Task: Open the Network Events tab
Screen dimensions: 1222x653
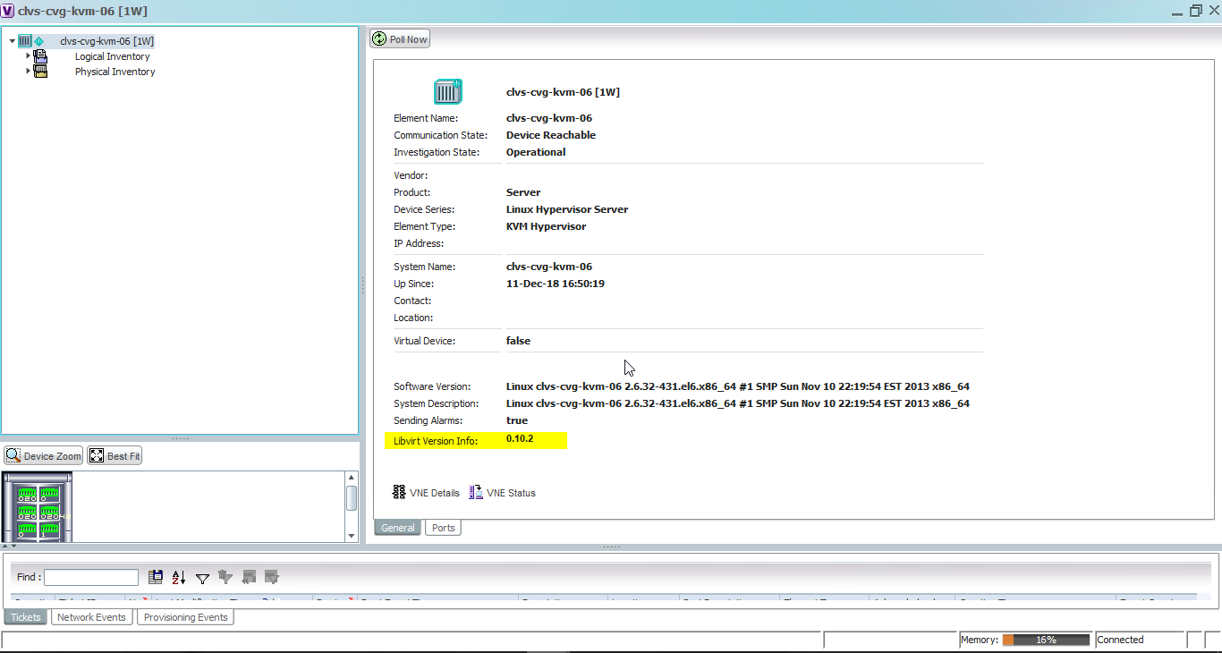Action: 91,616
